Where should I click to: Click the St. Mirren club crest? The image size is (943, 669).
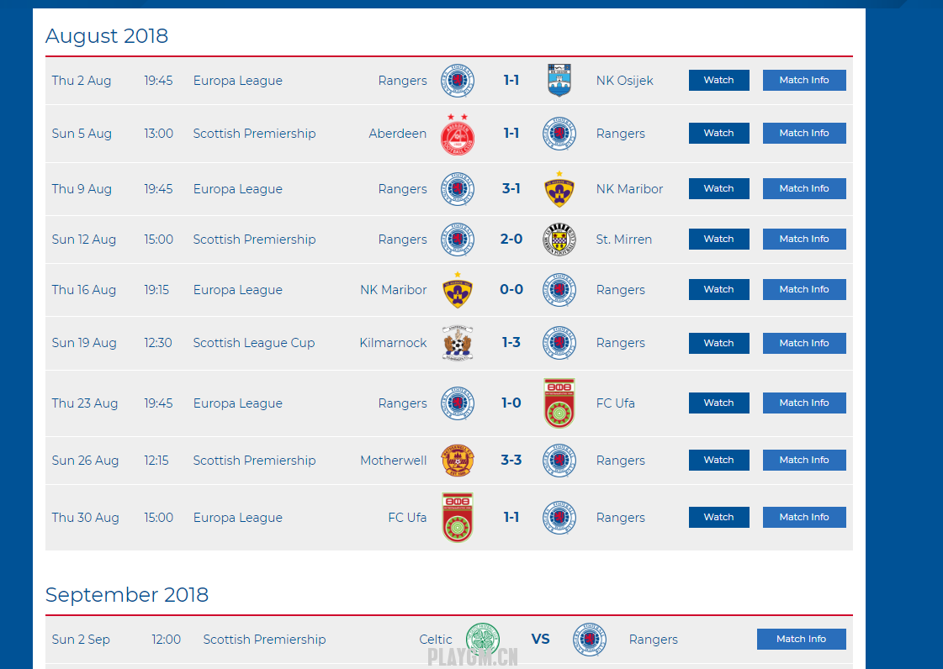(559, 240)
